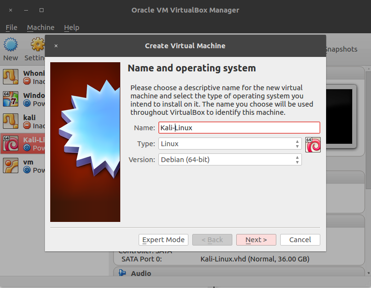Select the vm machine icon in the list
The width and height of the screenshot is (371, 288).
pos(11,165)
